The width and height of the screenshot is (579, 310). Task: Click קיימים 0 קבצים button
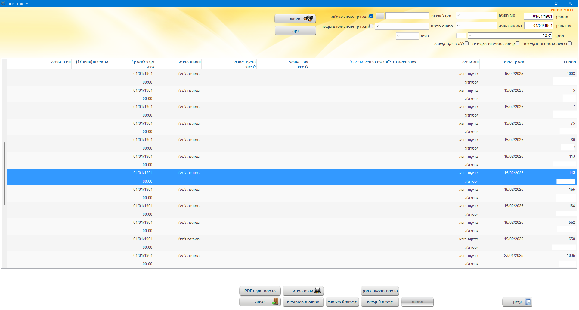(x=380, y=302)
